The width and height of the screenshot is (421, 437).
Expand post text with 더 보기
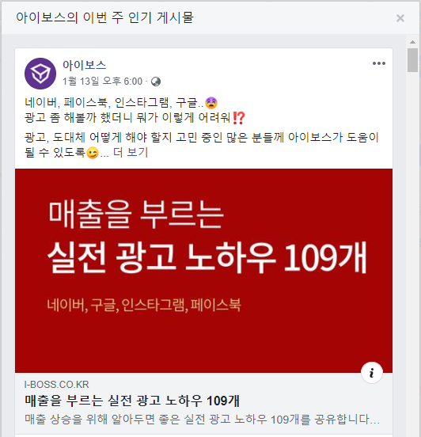pos(131,153)
